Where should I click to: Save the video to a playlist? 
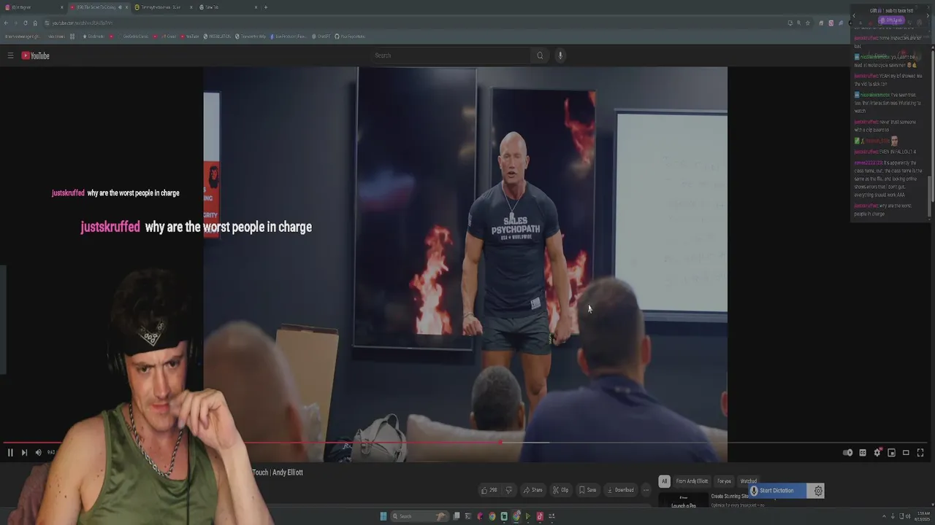pyautogui.click(x=587, y=490)
